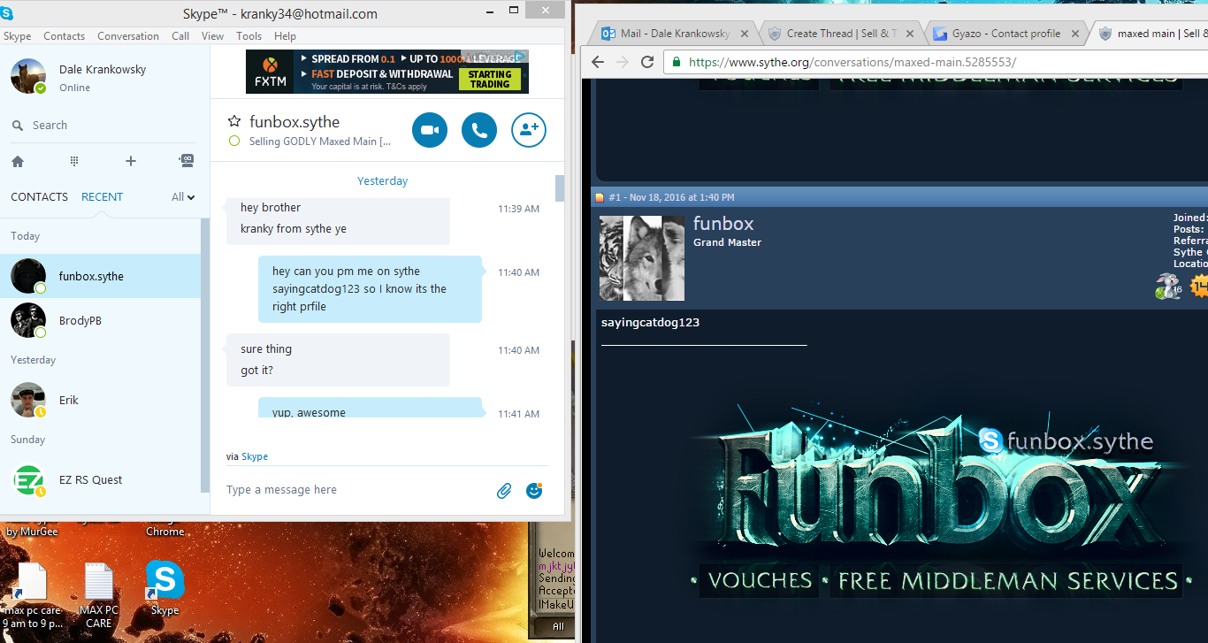Open the Erik conversation
1208x643 pixels.
click(x=101, y=400)
